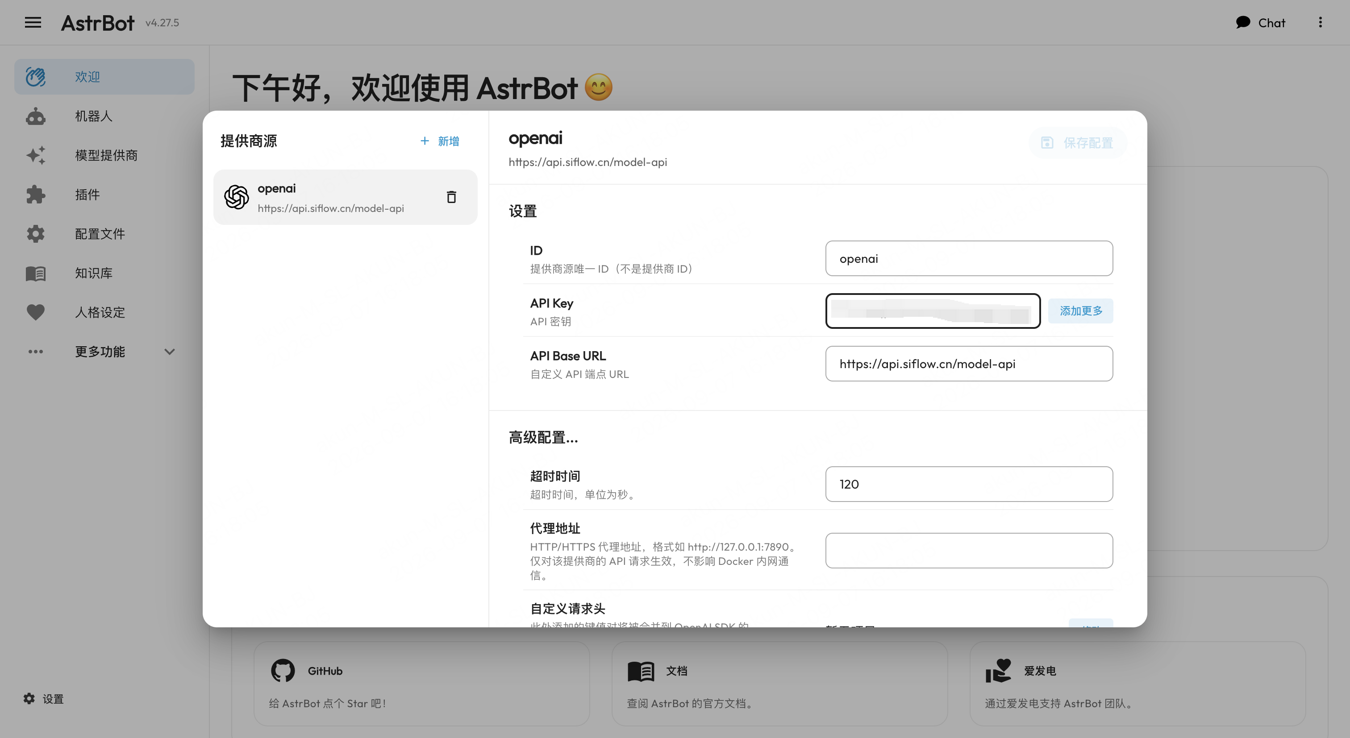Viewport: 1350px width, 738px height.
Task: Click the gear icon for 配置文件
Action: click(36, 234)
